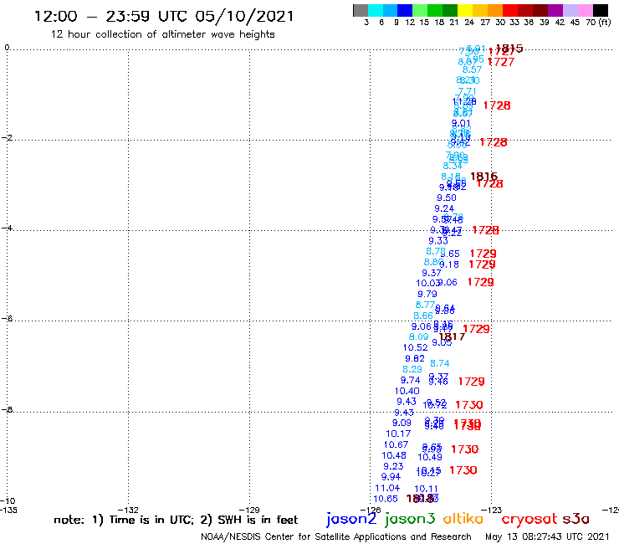The width and height of the screenshot is (619, 544).
Task: Click the 10.40 wave height value
Action: pos(407,391)
